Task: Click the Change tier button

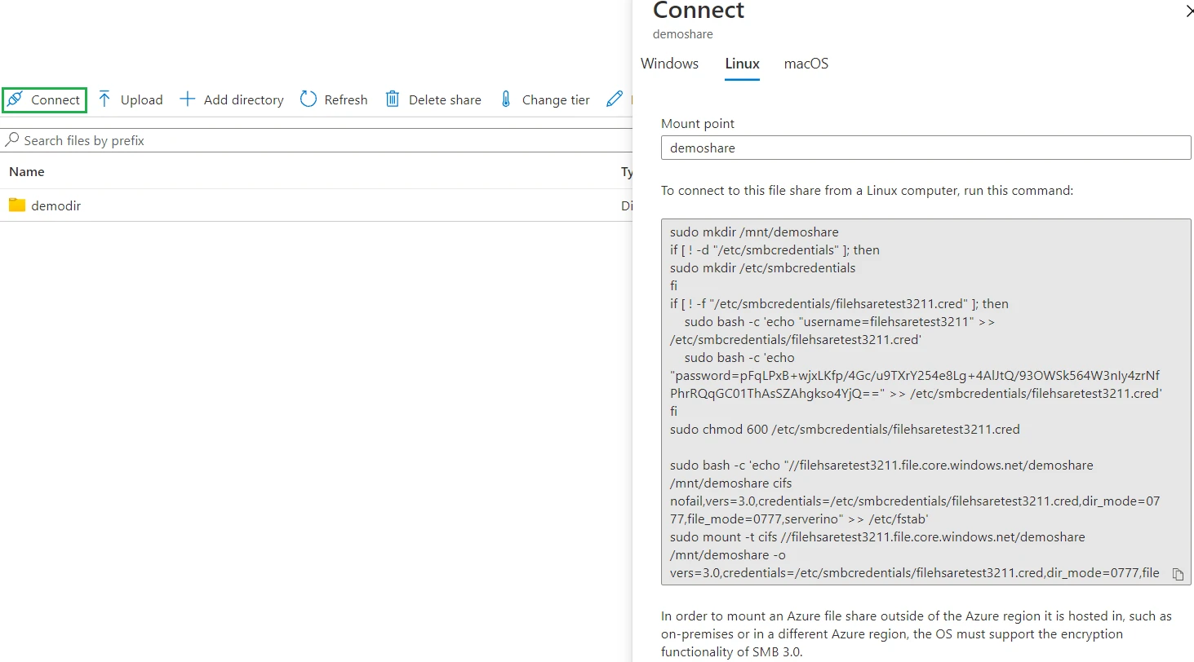Action: pos(544,99)
